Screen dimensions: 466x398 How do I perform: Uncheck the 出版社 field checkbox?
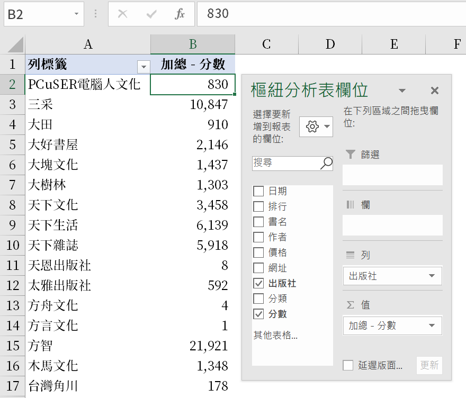(x=258, y=283)
